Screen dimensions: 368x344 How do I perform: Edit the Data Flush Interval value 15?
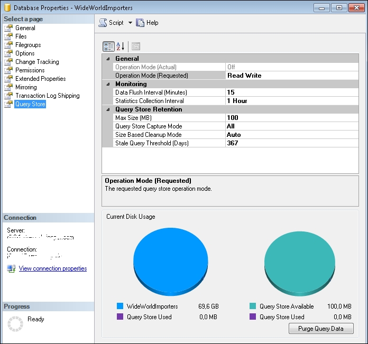click(292, 92)
